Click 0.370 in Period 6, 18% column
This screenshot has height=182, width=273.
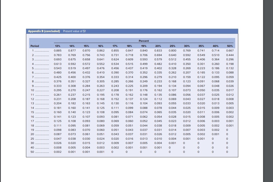(x=129, y=73)
